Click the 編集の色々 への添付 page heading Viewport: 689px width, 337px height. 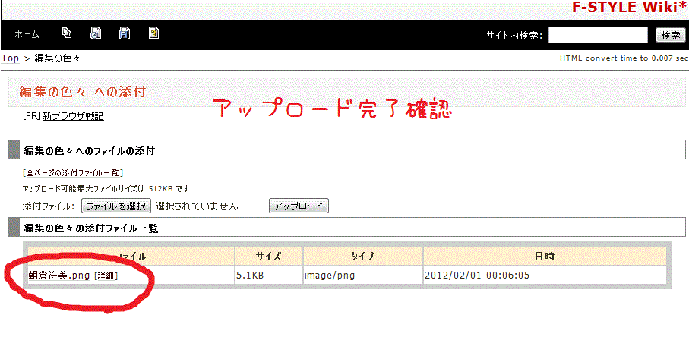click(82, 92)
